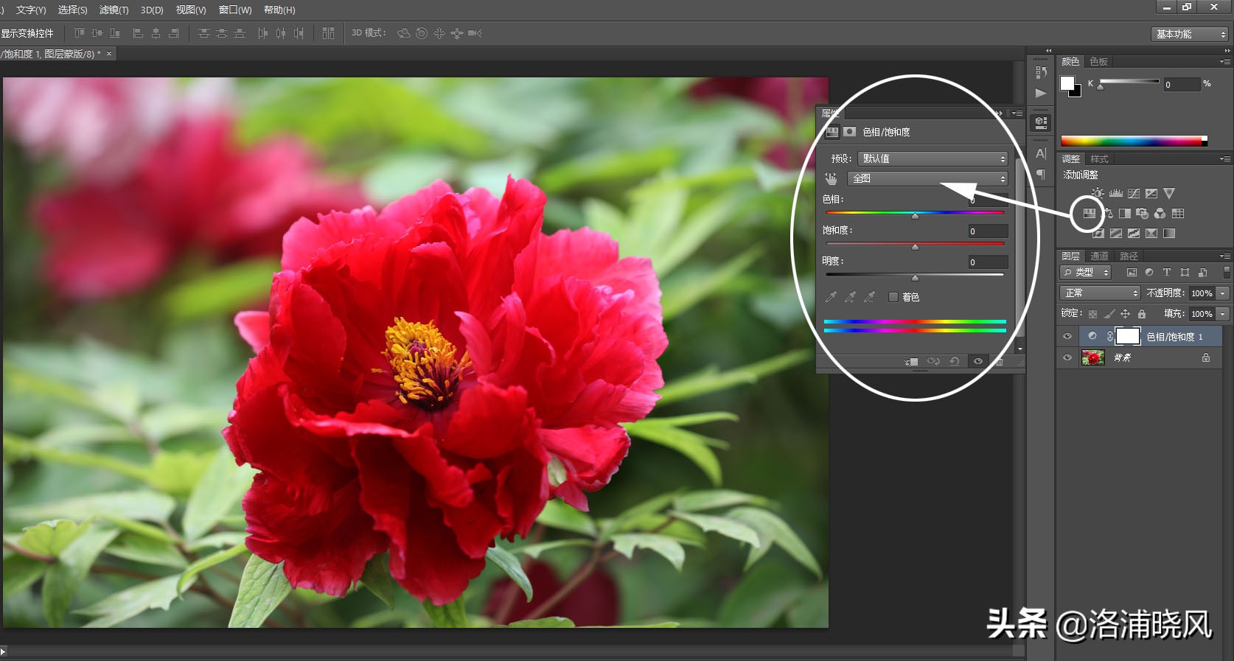Click the lock all icon in Layers panel
The image size is (1234, 661).
tap(1142, 314)
